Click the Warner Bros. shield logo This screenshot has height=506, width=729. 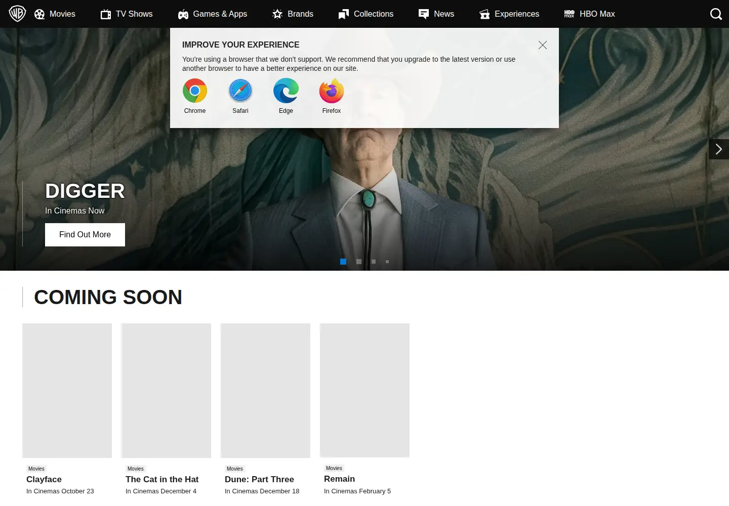[17, 14]
